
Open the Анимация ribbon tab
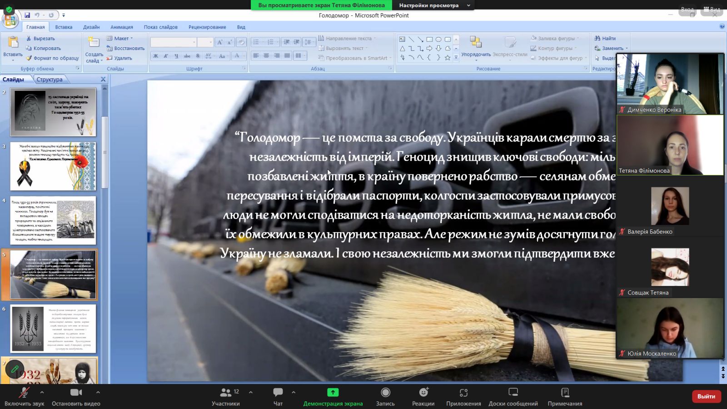(x=121, y=27)
